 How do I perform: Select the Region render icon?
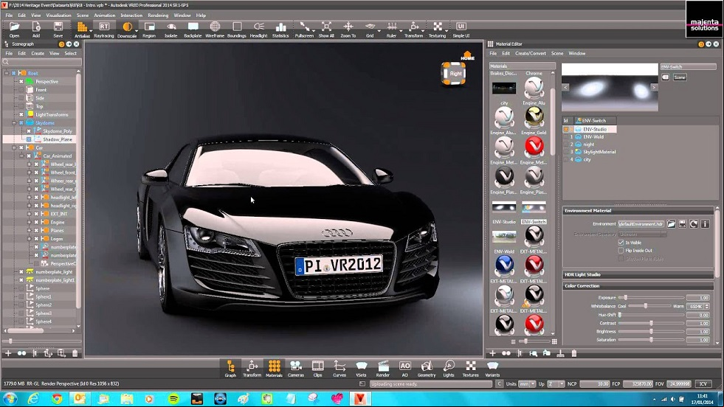tap(149, 29)
